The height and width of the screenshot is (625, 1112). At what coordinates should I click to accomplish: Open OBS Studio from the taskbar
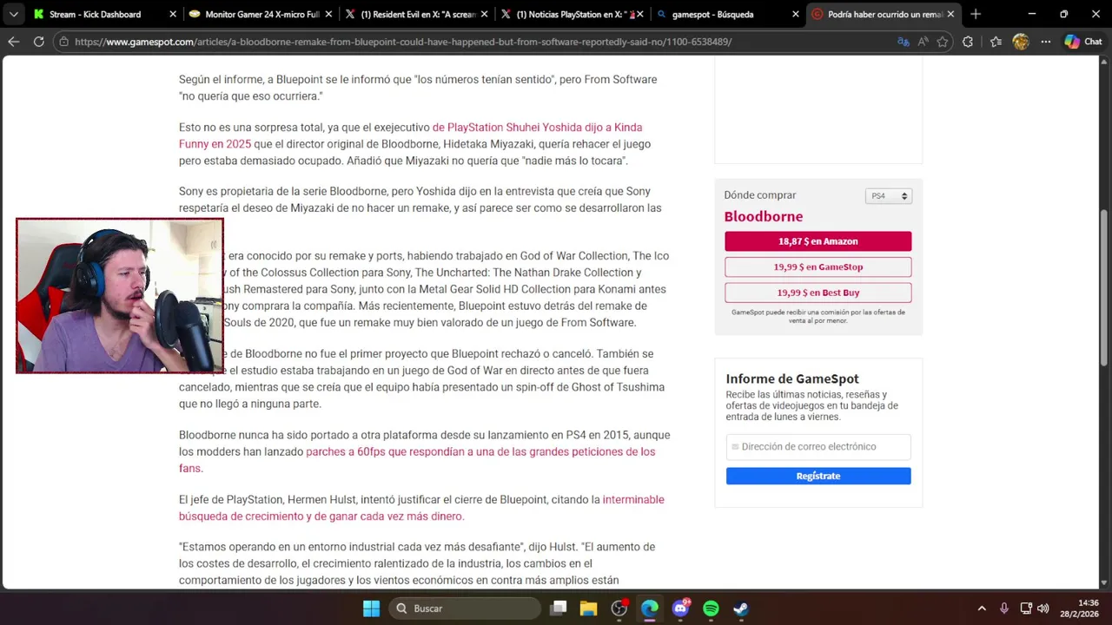(x=619, y=609)
